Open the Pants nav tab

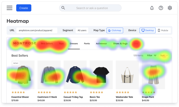[87, 43]
